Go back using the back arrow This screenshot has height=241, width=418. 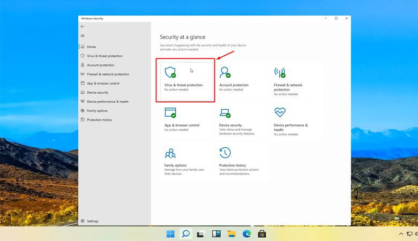[x=83, y=27]
